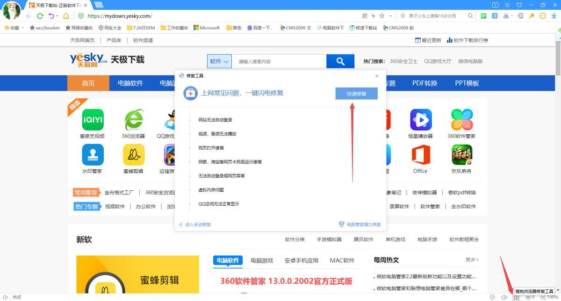Toggle lightning speed mode icon

[x=374, y=16]
